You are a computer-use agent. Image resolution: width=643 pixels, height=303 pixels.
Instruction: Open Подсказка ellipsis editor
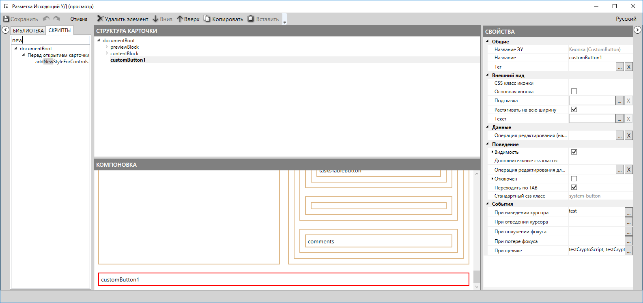pyautogui.click(x=619, y=101)
